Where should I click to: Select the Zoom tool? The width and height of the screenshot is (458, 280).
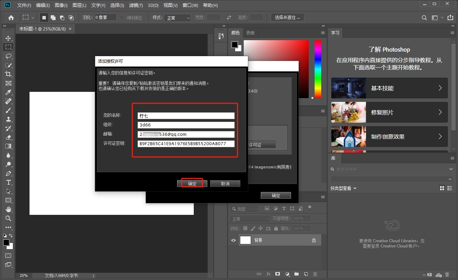click(x=8, y=218)
